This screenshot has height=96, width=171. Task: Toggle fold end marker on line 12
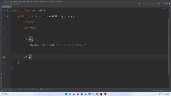[11, 62]
